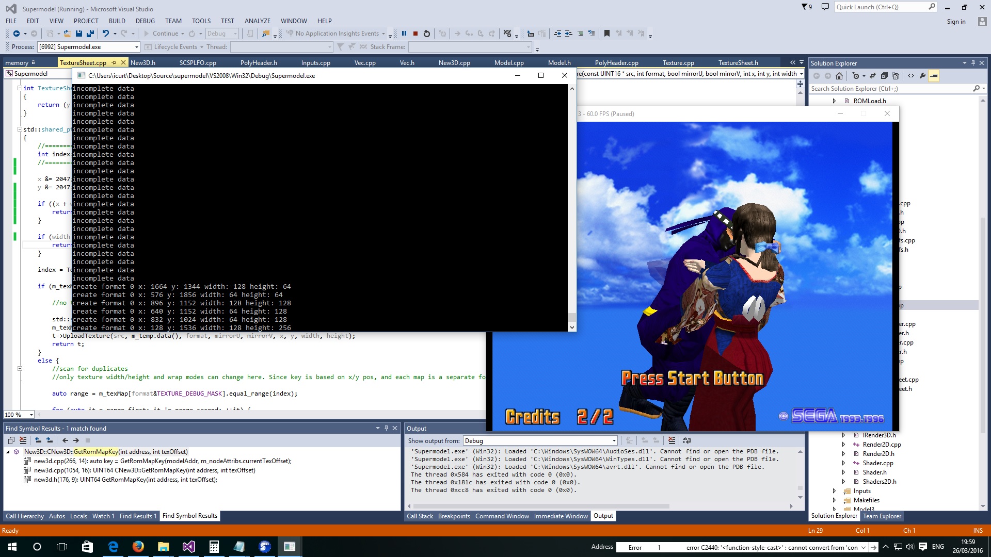Click View Code brackets icon in Solution Explorer
991x557 pixels.
[911, 76]
